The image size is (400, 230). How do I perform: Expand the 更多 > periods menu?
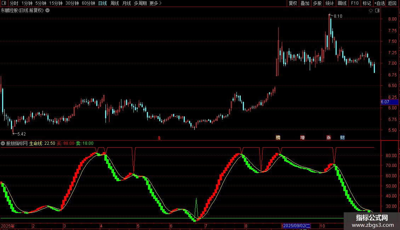[156, 3]
